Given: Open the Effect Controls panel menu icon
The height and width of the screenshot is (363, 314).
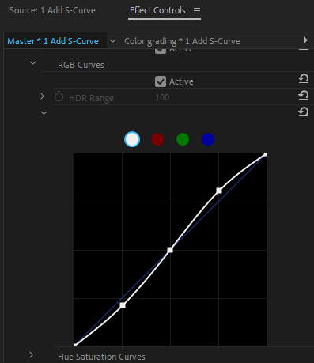Looking at the screenshot, I should tap(197, 11).
